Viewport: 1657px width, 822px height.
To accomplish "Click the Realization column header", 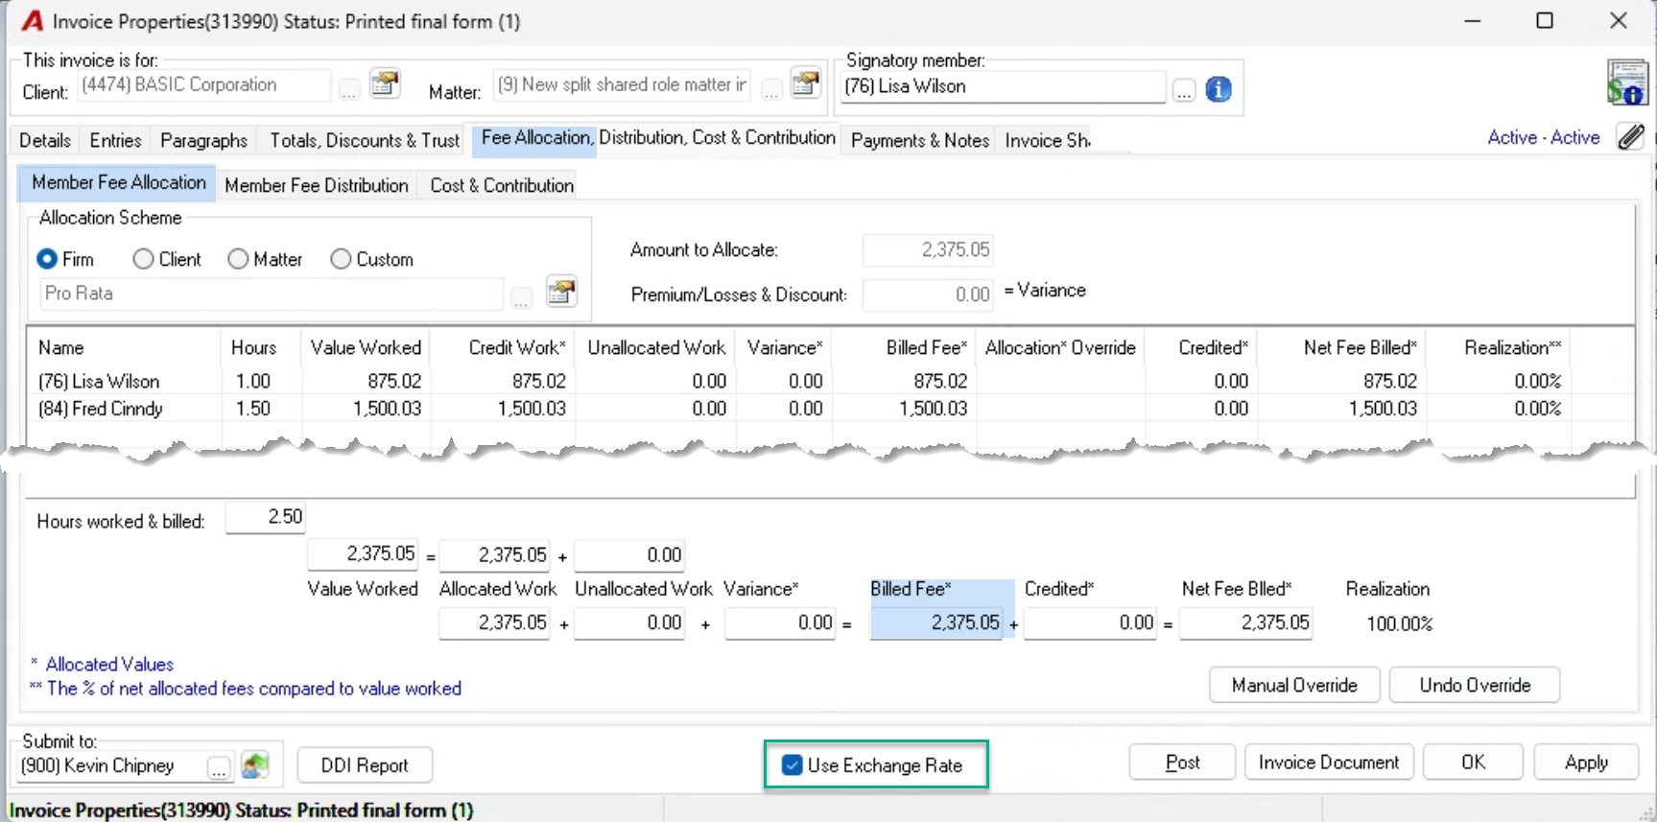I will point(1512,347).
